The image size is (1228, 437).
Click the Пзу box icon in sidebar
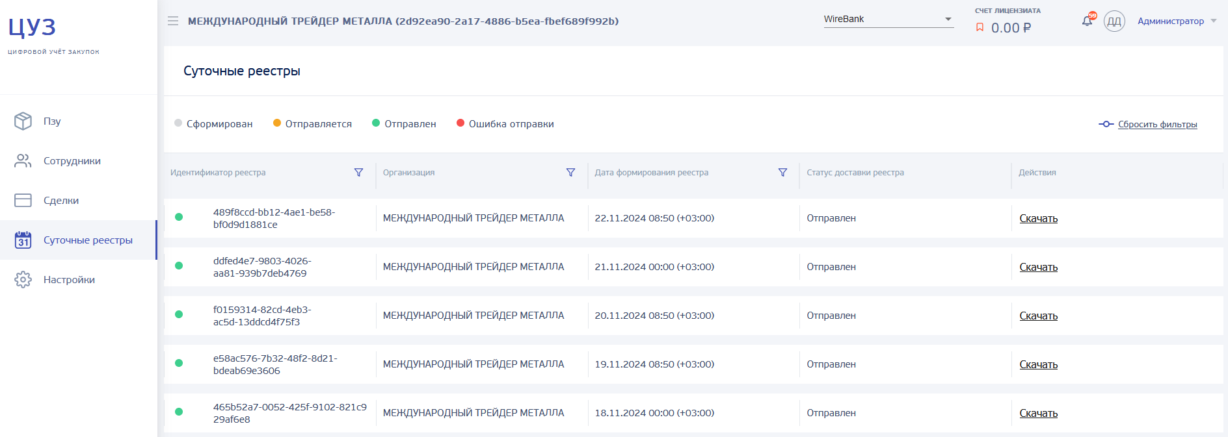coord(23,121)
